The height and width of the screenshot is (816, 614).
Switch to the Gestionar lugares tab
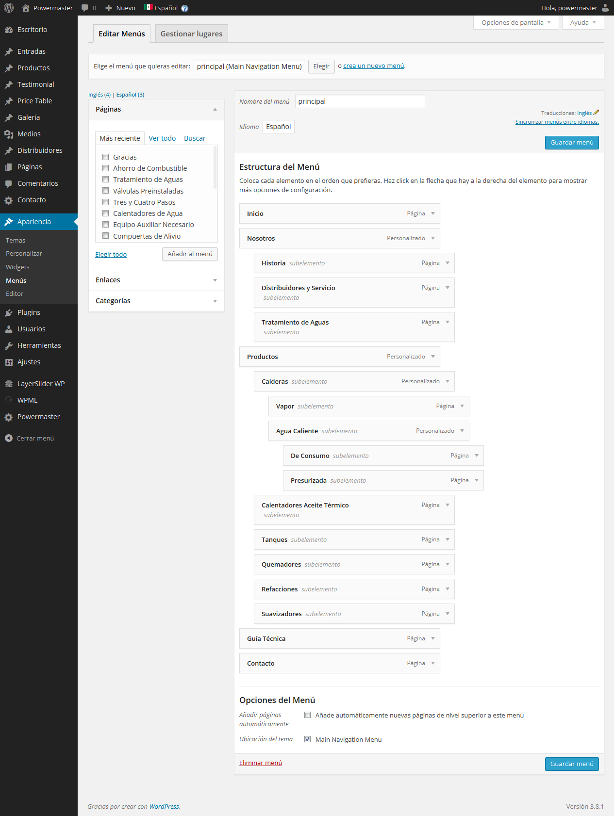191,33
